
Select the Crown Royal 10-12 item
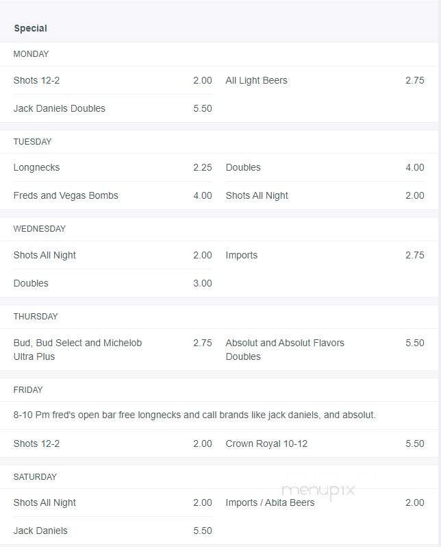[266, 443]
